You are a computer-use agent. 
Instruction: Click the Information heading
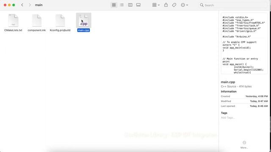(229, 92)
